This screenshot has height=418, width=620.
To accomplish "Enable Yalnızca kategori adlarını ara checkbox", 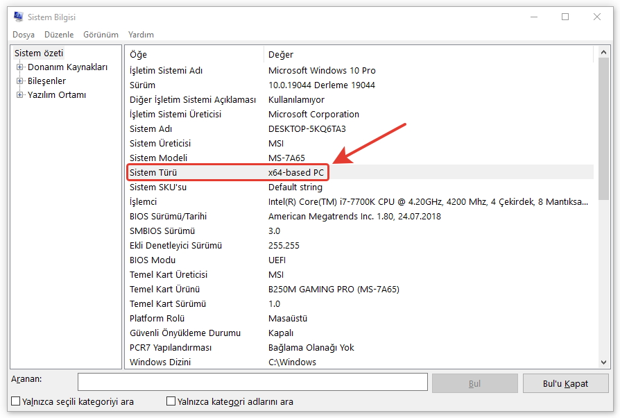I will tap(171, 401).
